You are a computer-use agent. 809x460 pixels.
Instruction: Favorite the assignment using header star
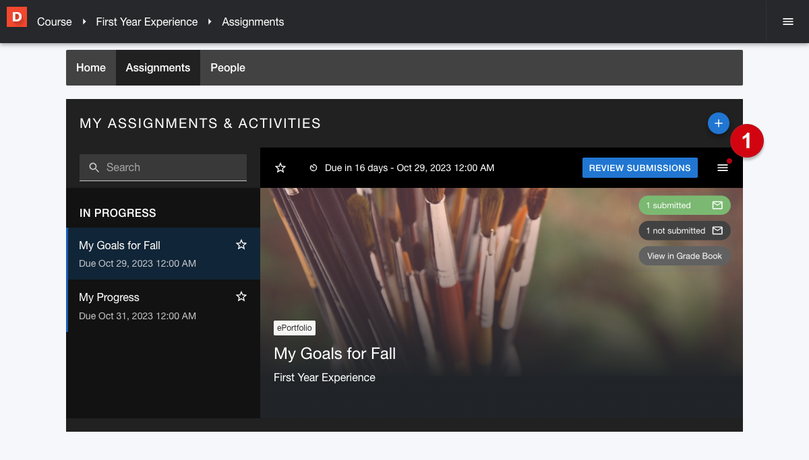(280, 168)
